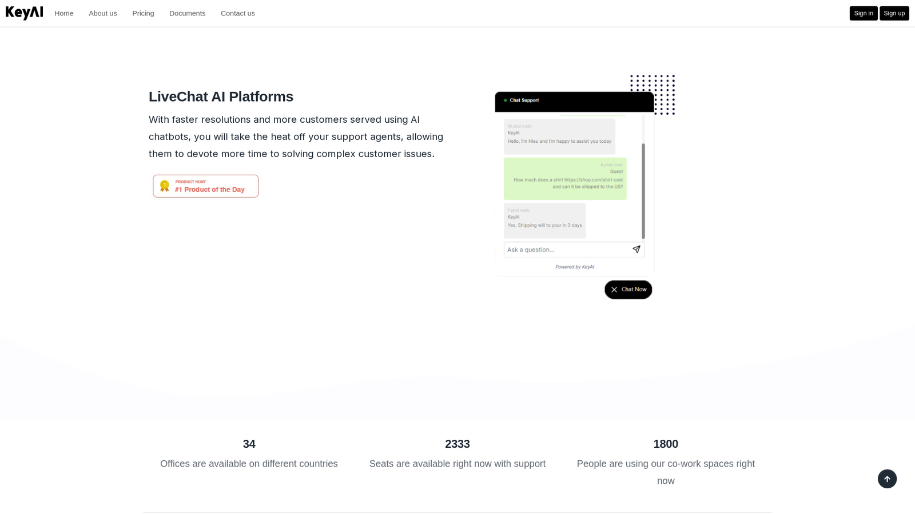Click the Guest shirt question message

pos(565,179)
